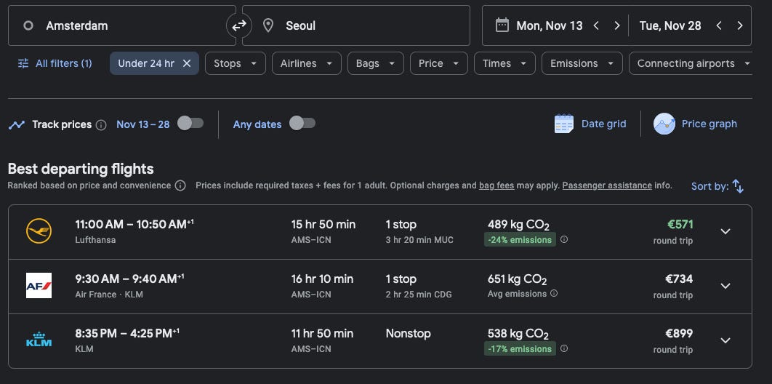772x384 pixels.
Task: Swap origin and destination cities
Action: tap(238, 26)
